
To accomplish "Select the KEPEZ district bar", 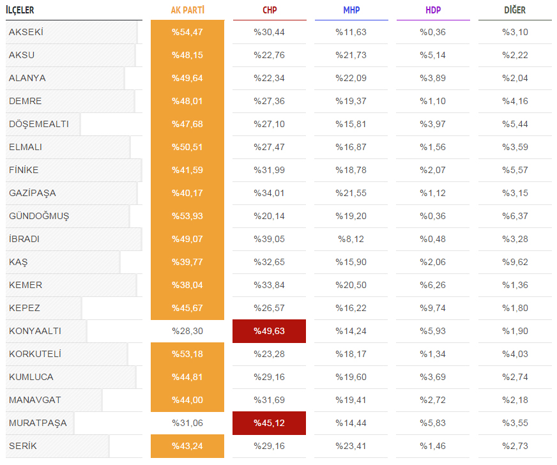I will pos(43,308).
